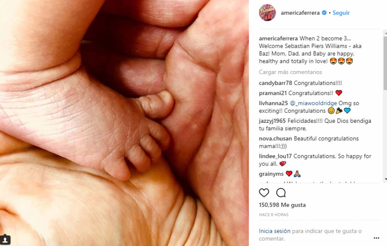This screenshot has height=246, width=387.
Task: Open americaferrera profile picture avatar
Action: click(x=267, y=13)
